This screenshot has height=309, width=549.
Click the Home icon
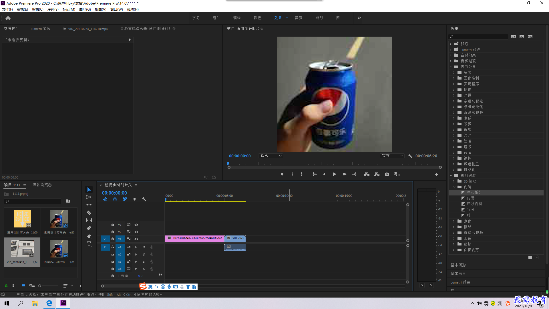(x=8, y=18)
